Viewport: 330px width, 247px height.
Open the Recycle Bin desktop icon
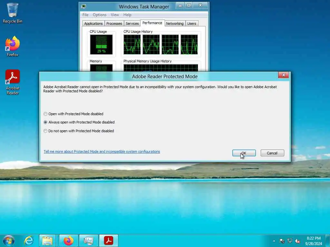point(13,13)
